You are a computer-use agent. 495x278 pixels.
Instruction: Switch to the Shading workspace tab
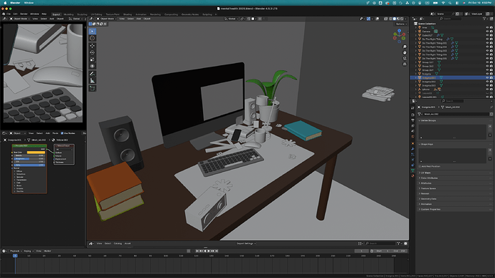pos(128,14)
